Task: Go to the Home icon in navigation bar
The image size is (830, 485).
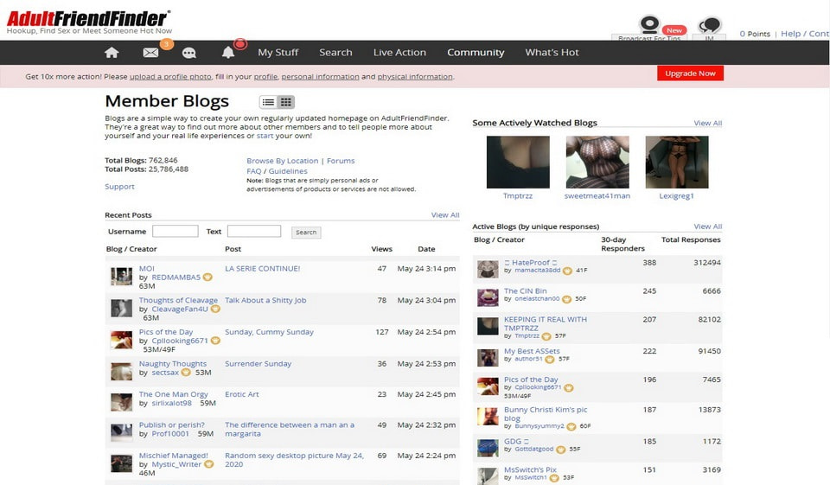Action: [112, 53]
